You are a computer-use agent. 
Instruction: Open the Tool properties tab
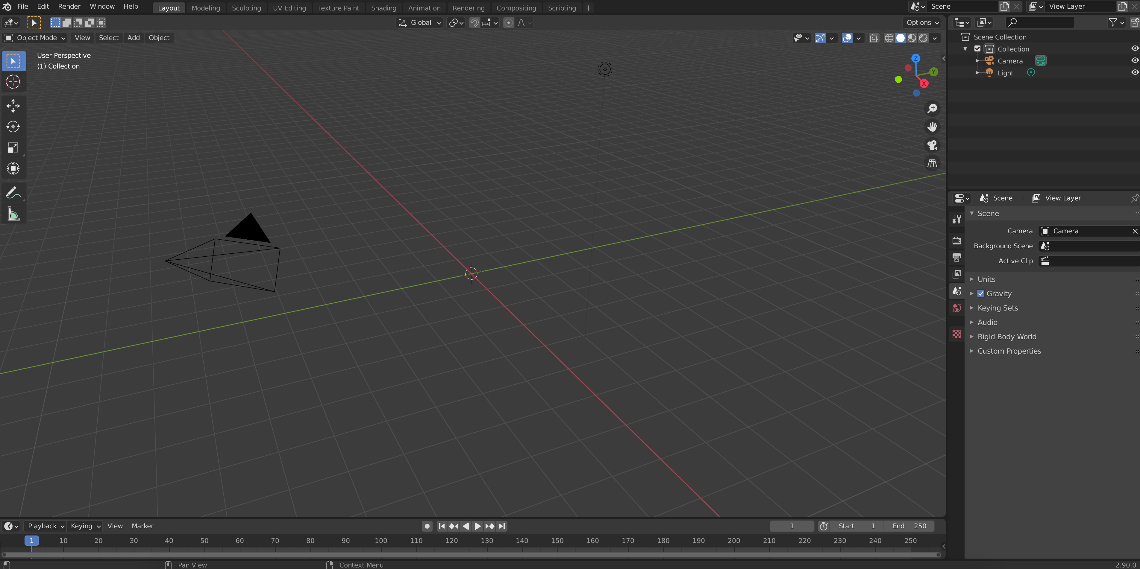[x=956, y=219]
